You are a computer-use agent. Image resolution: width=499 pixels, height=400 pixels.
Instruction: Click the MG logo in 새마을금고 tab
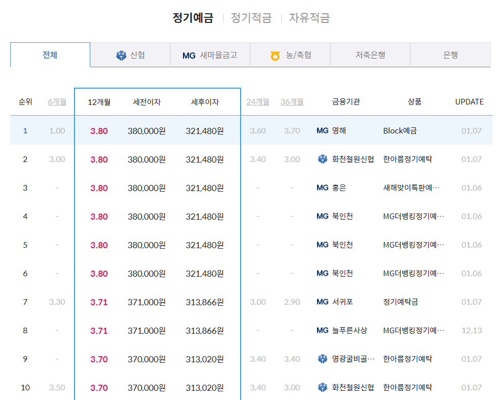pos(189,56)
